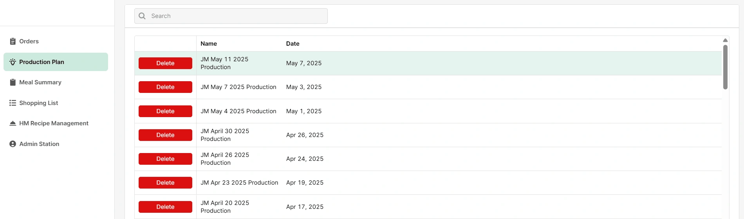
Task: Click the Meal Summary clipboard icon
Action: click(13, 82)
